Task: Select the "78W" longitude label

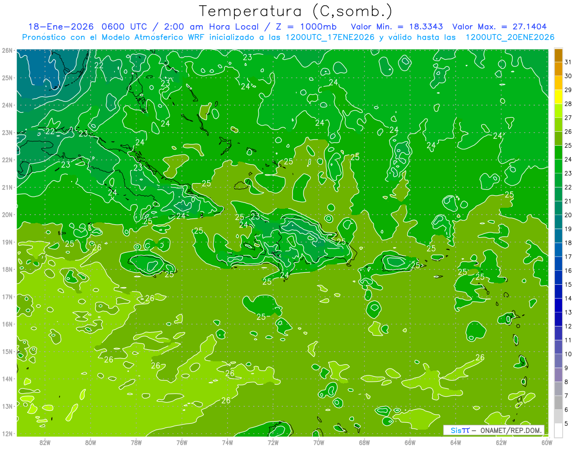Action: pos(136,442)
